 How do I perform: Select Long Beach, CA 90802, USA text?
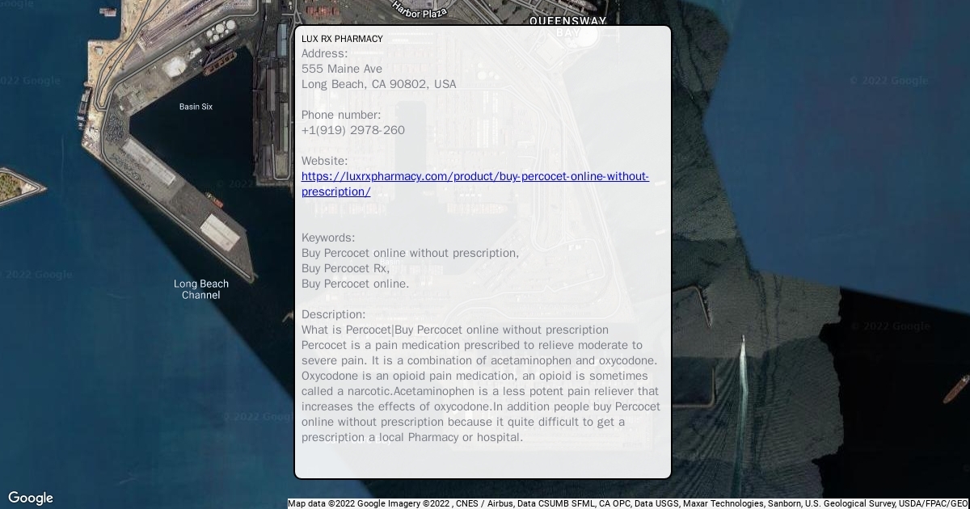tap(379, 84)
